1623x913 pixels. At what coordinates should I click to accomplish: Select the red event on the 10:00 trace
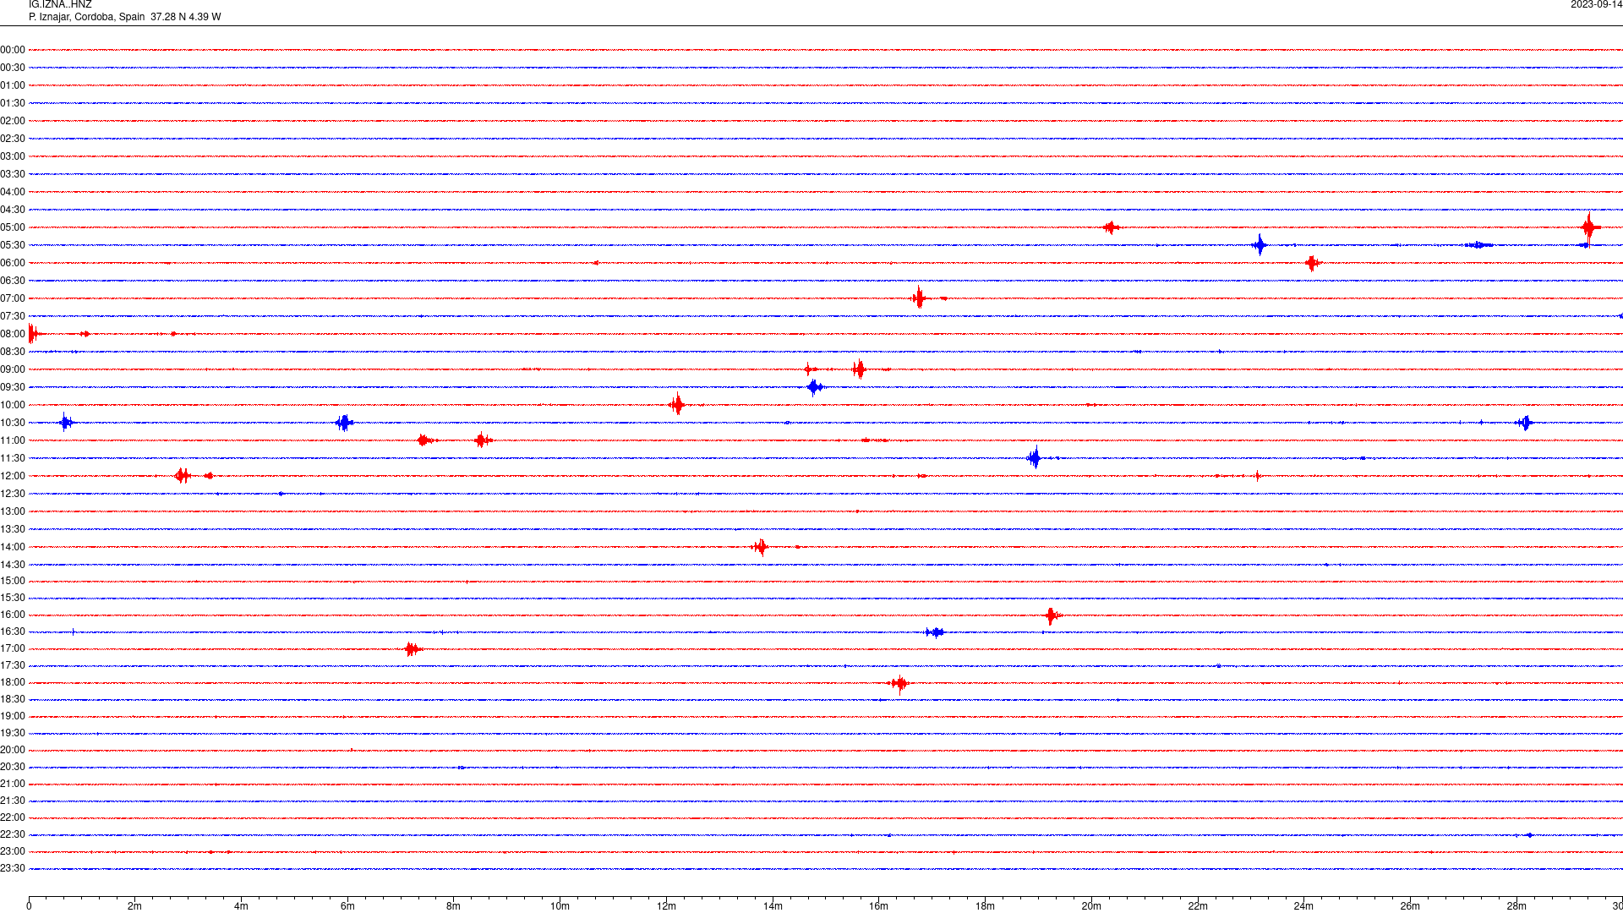click(676, 405)
